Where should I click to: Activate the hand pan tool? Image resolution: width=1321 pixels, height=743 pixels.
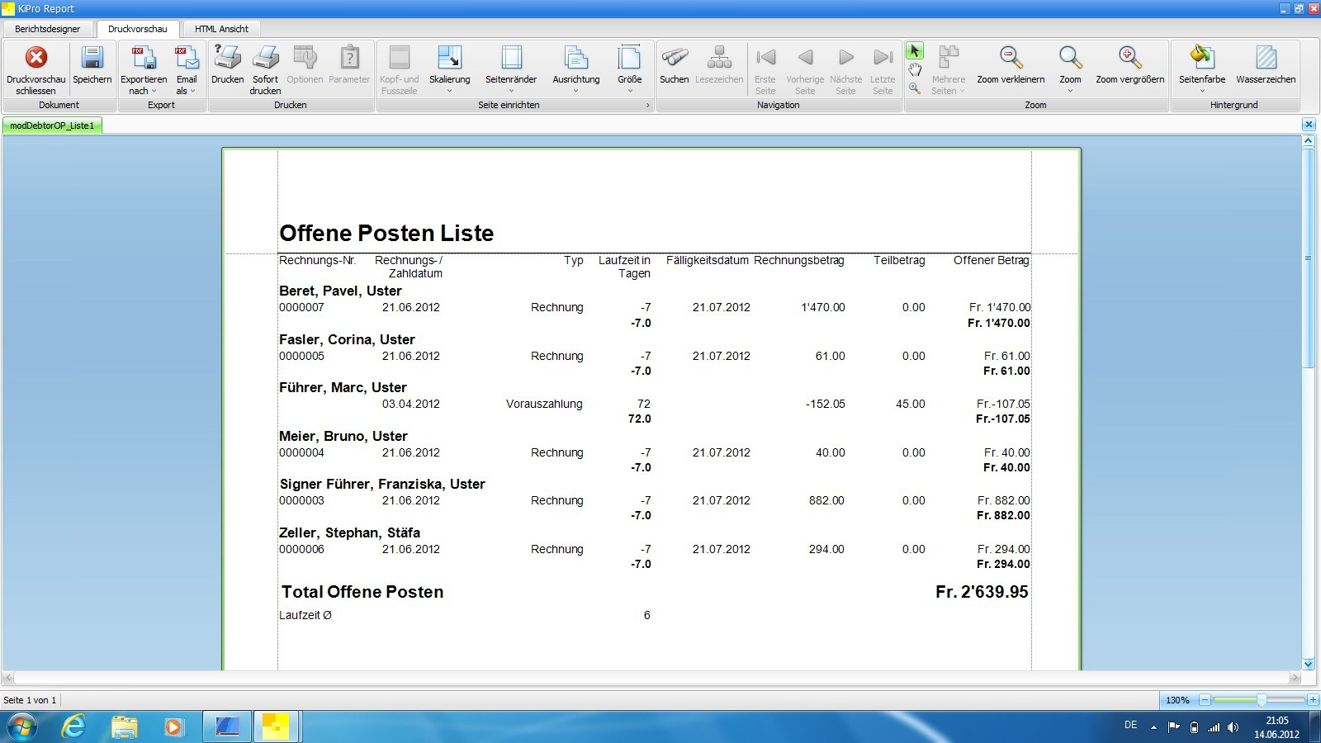[915, 70]
